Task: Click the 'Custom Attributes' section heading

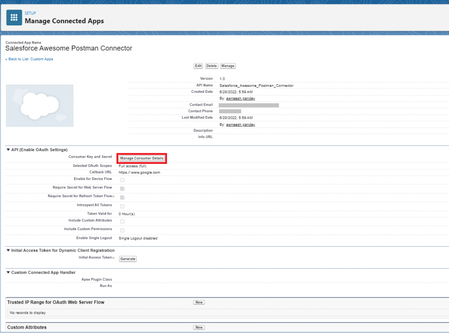Action: coord(27,327)
